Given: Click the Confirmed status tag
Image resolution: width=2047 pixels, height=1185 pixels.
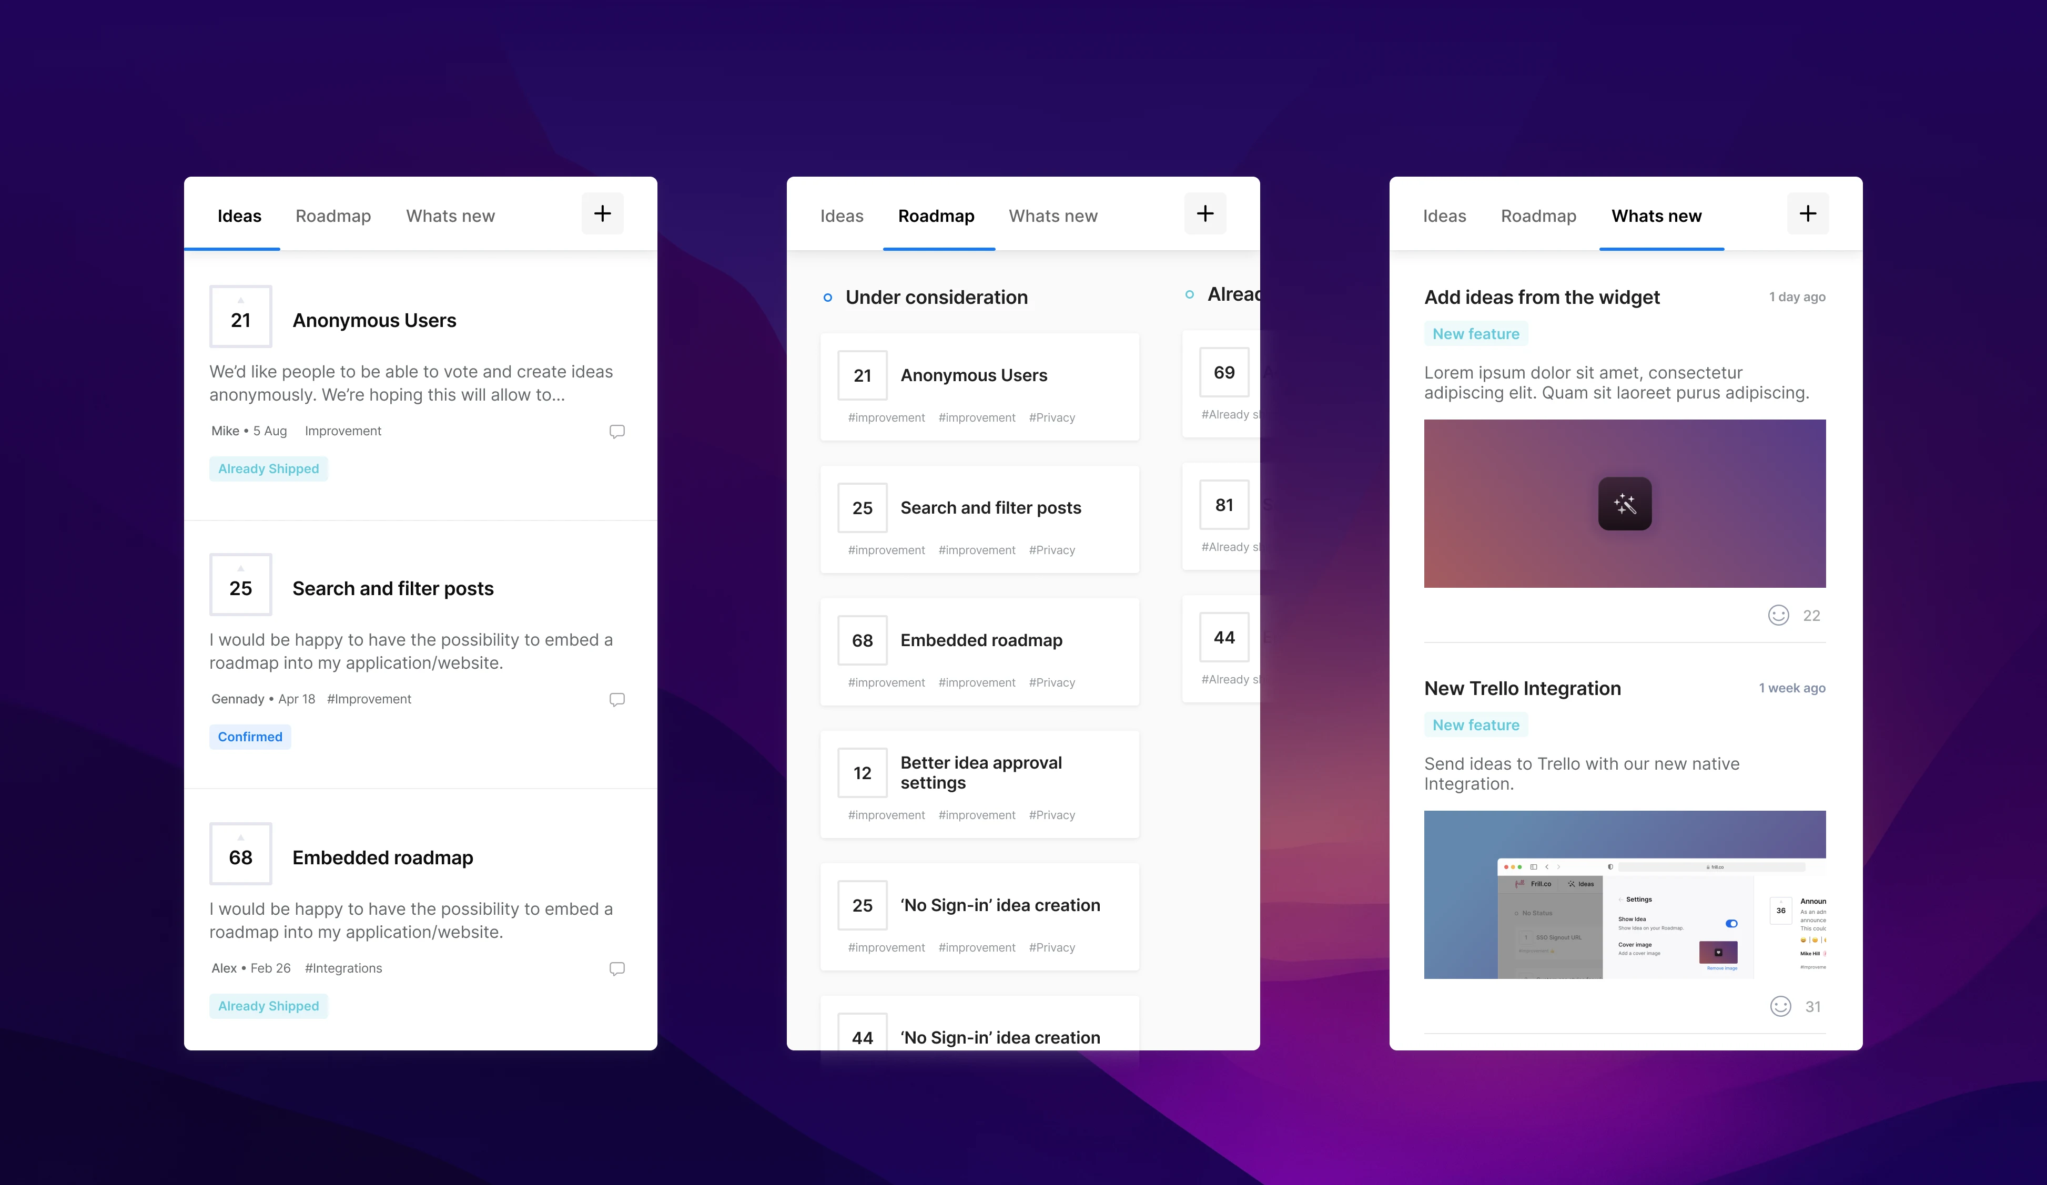Looking at the screenshot, I should pyautogui.click(x=250, y=737).
